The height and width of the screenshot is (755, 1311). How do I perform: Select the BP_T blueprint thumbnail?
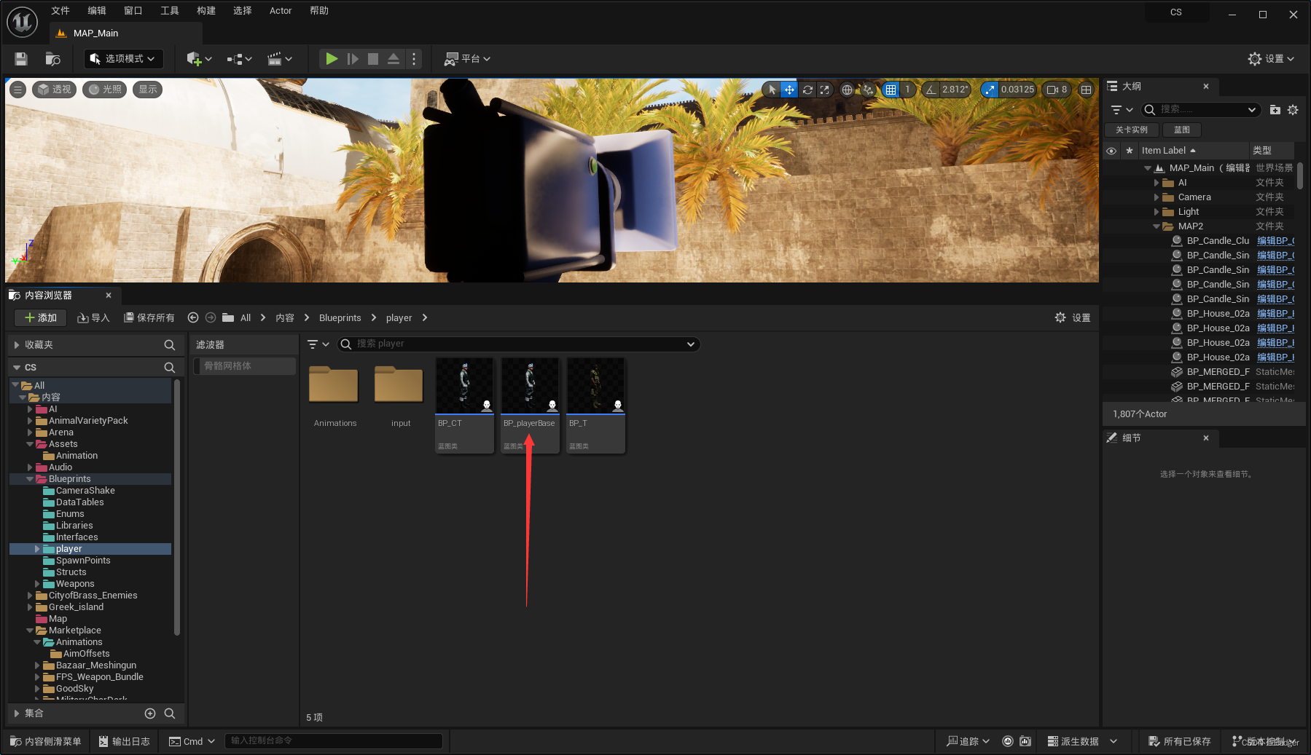[595, 405]
